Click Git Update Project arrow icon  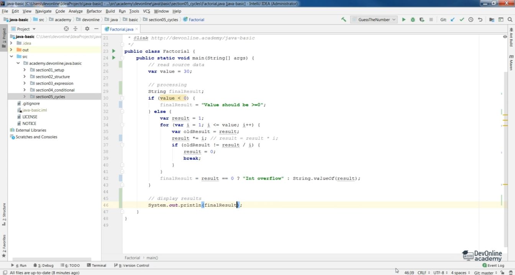pos(453,19)
